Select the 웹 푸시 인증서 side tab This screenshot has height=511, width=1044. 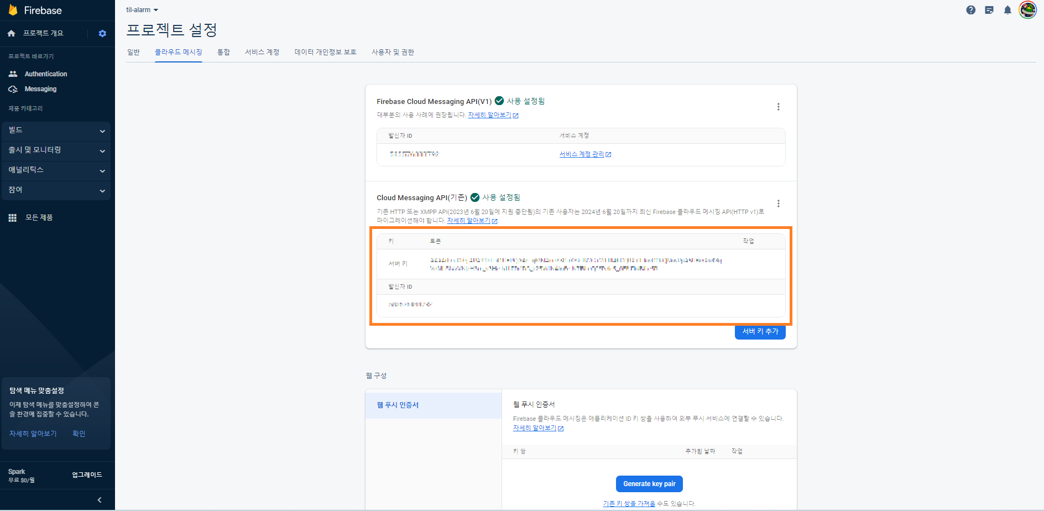tap(434, 405)
